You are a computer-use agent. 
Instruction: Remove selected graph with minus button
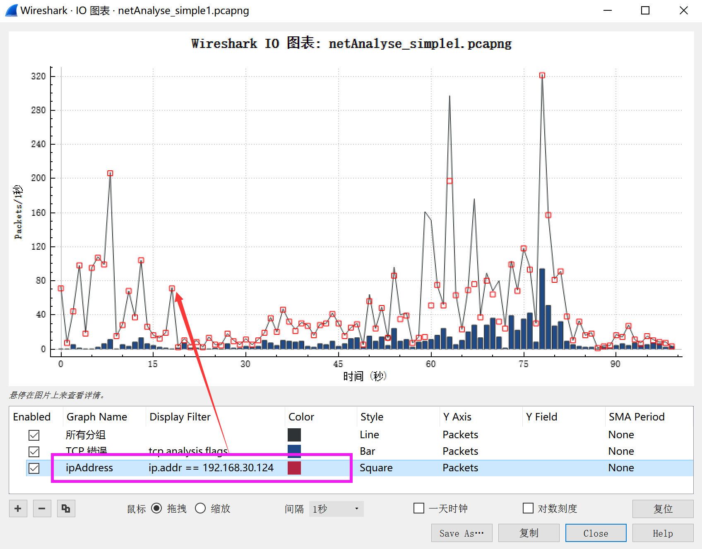(x=42, y=508)
